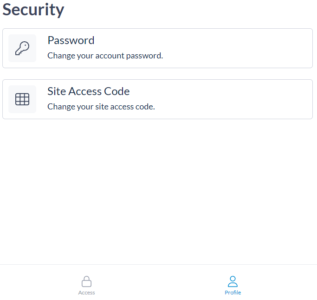Go to the Profile tab label
The image size is (317, 300).
coord(233,293)
